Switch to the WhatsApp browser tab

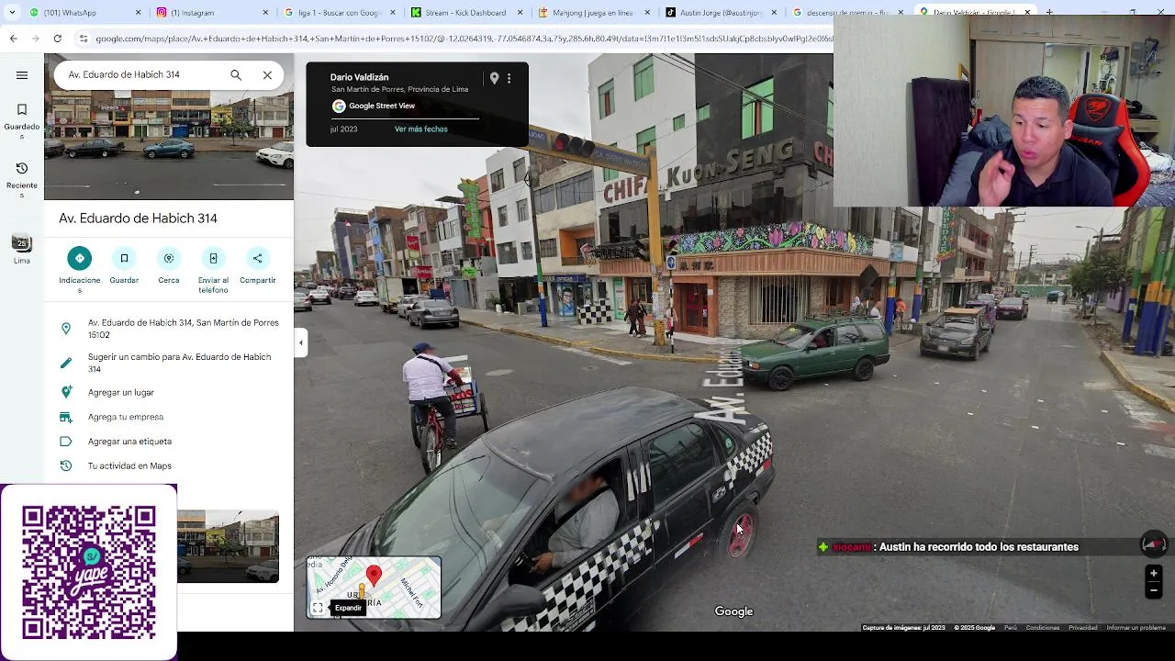[x=81, y=13]
